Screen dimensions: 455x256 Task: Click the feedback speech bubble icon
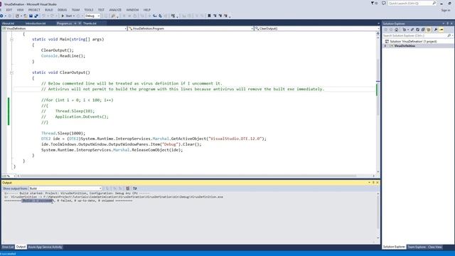click(384, 3)
